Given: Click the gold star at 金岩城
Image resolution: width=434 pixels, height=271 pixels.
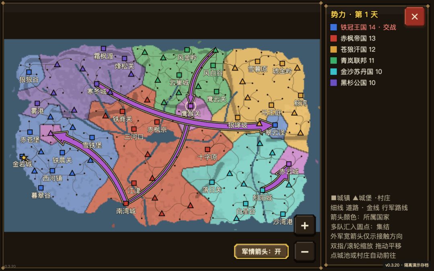Looking at the screenshot, I should tap(24, 158).
